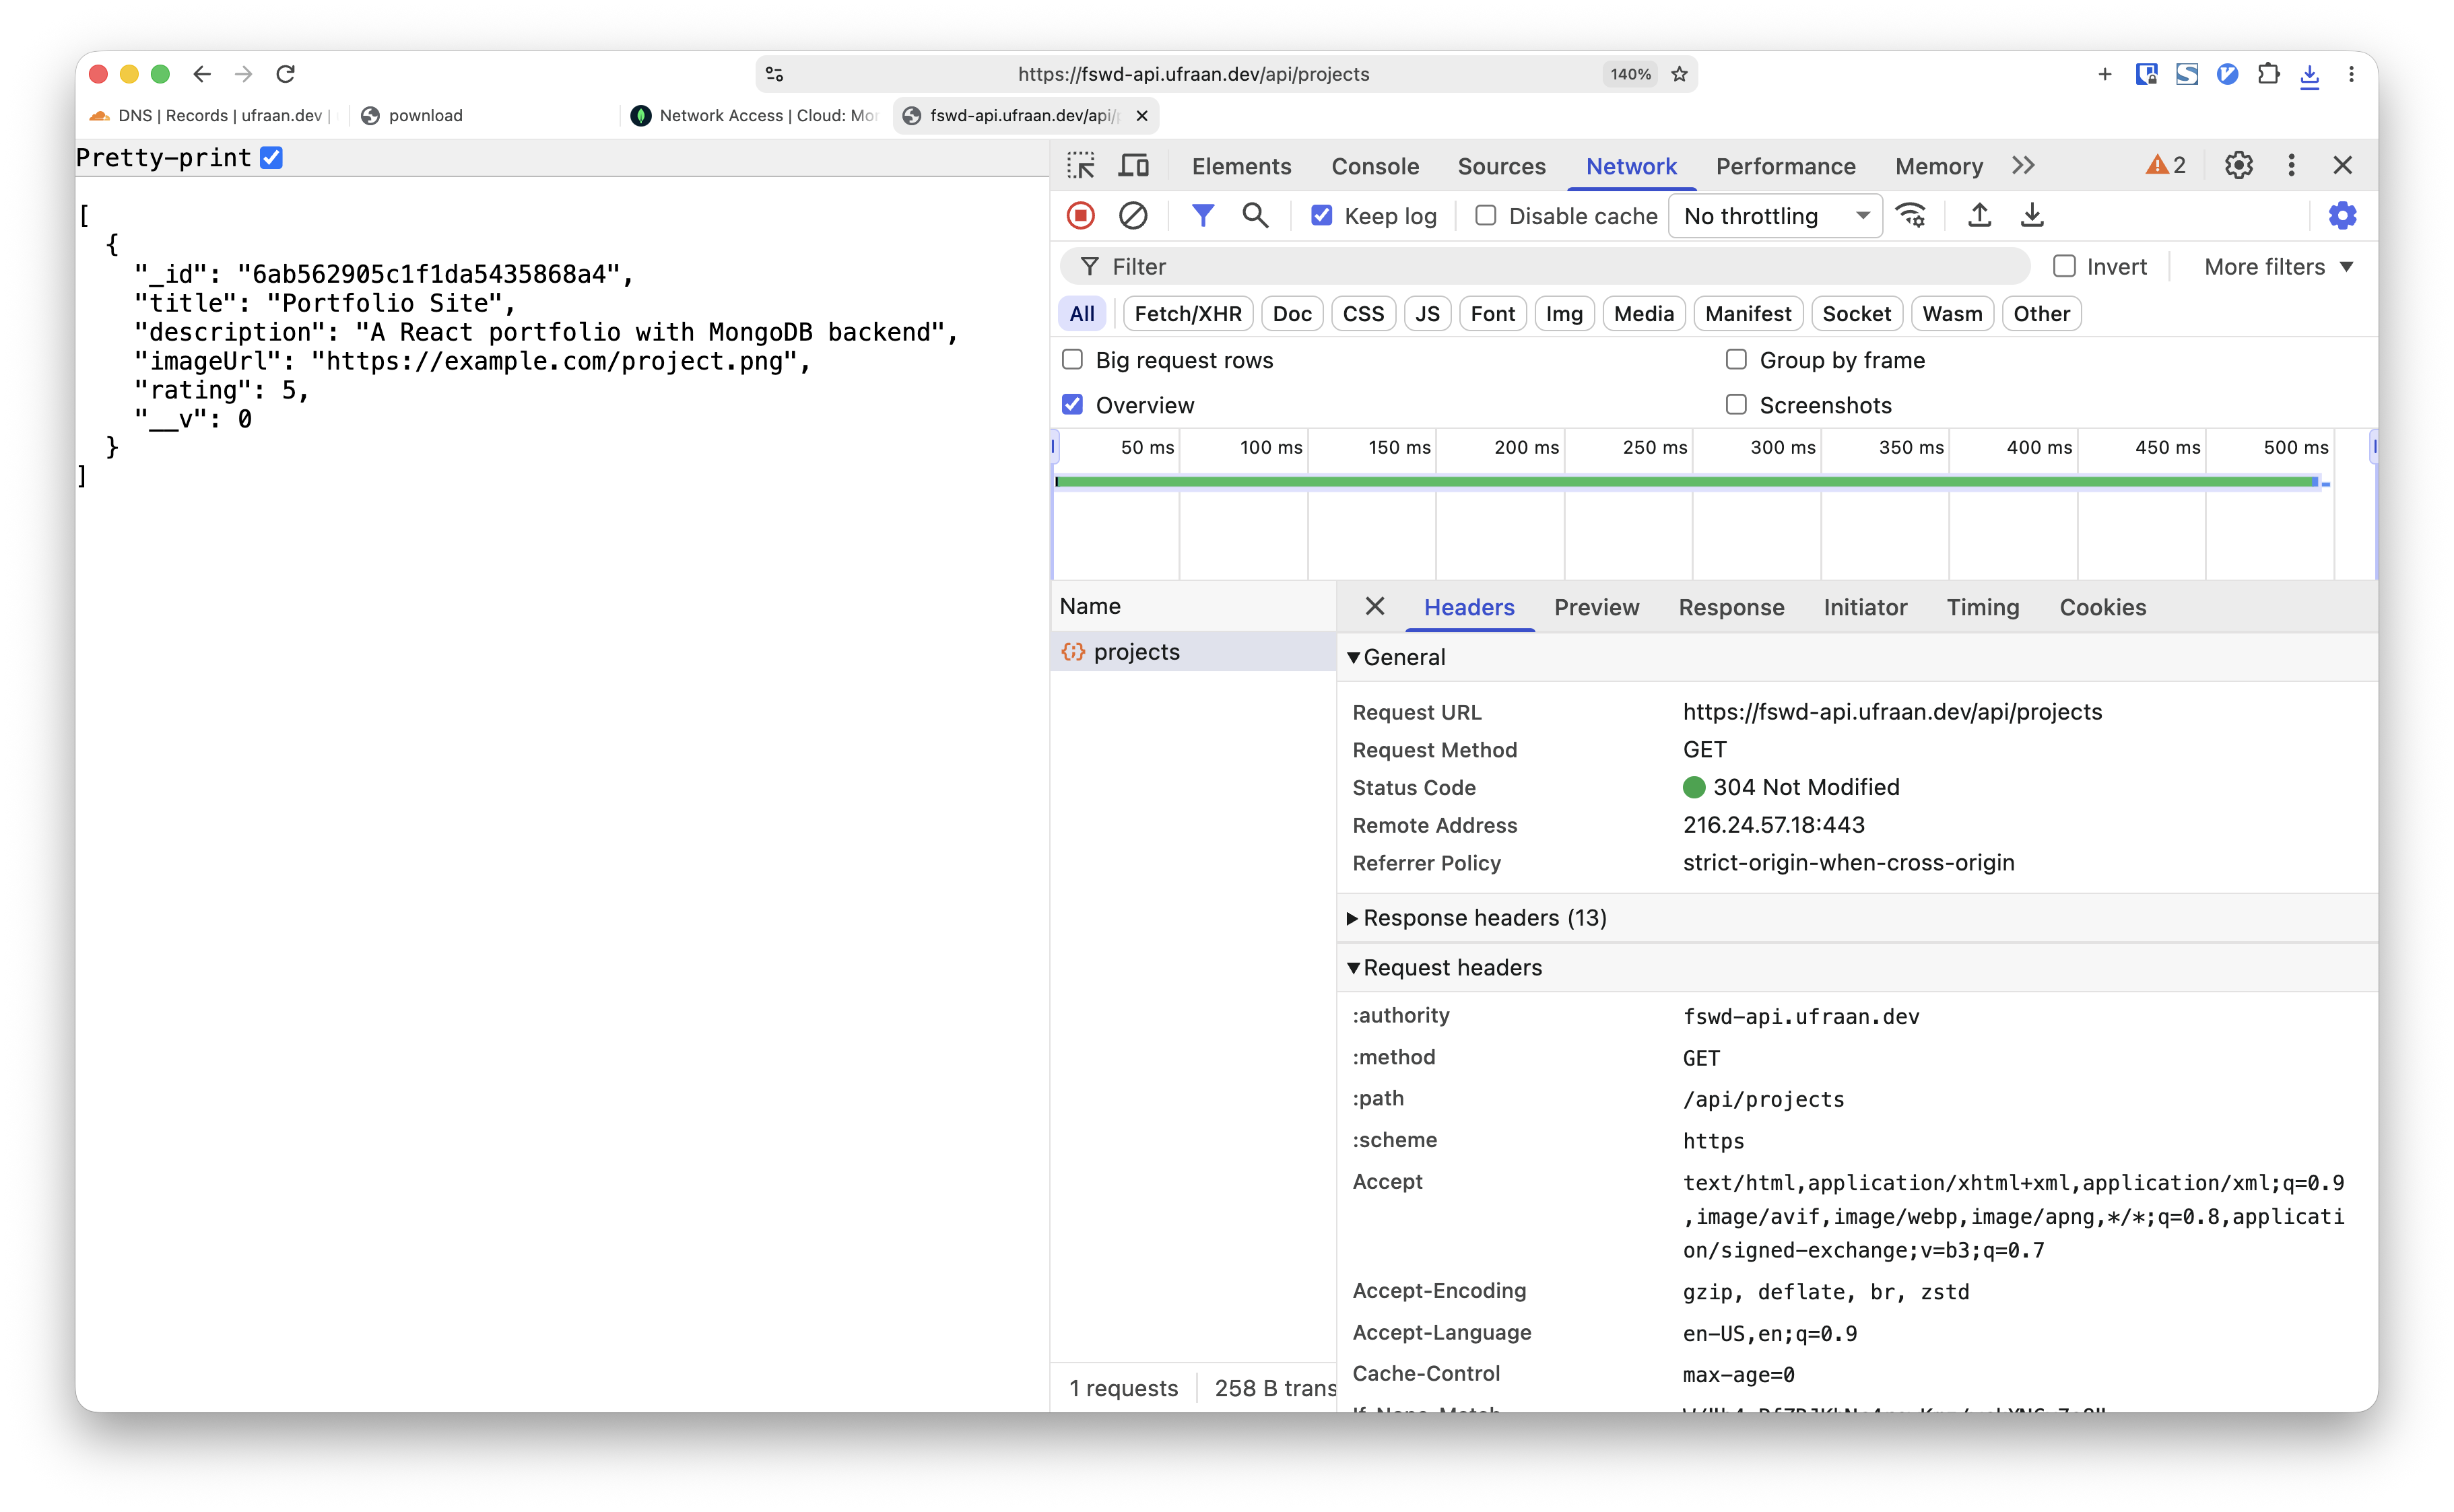Show more DevTools tabs via chevrons
This screenshot has height=1512, width=2454.
2023,165
